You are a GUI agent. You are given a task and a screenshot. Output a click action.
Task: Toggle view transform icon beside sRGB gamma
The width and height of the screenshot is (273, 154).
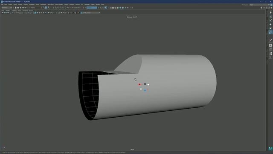point(81,13)
